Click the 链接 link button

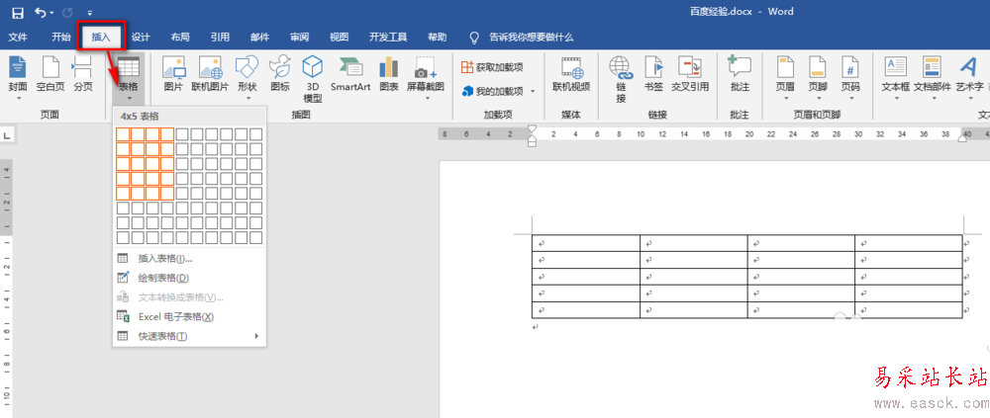click(x=621, y=79)
